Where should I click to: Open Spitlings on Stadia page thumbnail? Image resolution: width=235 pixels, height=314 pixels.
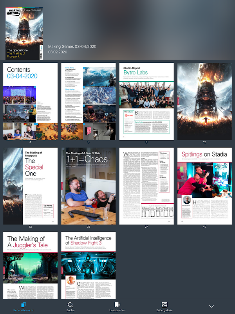pos(204,186)
